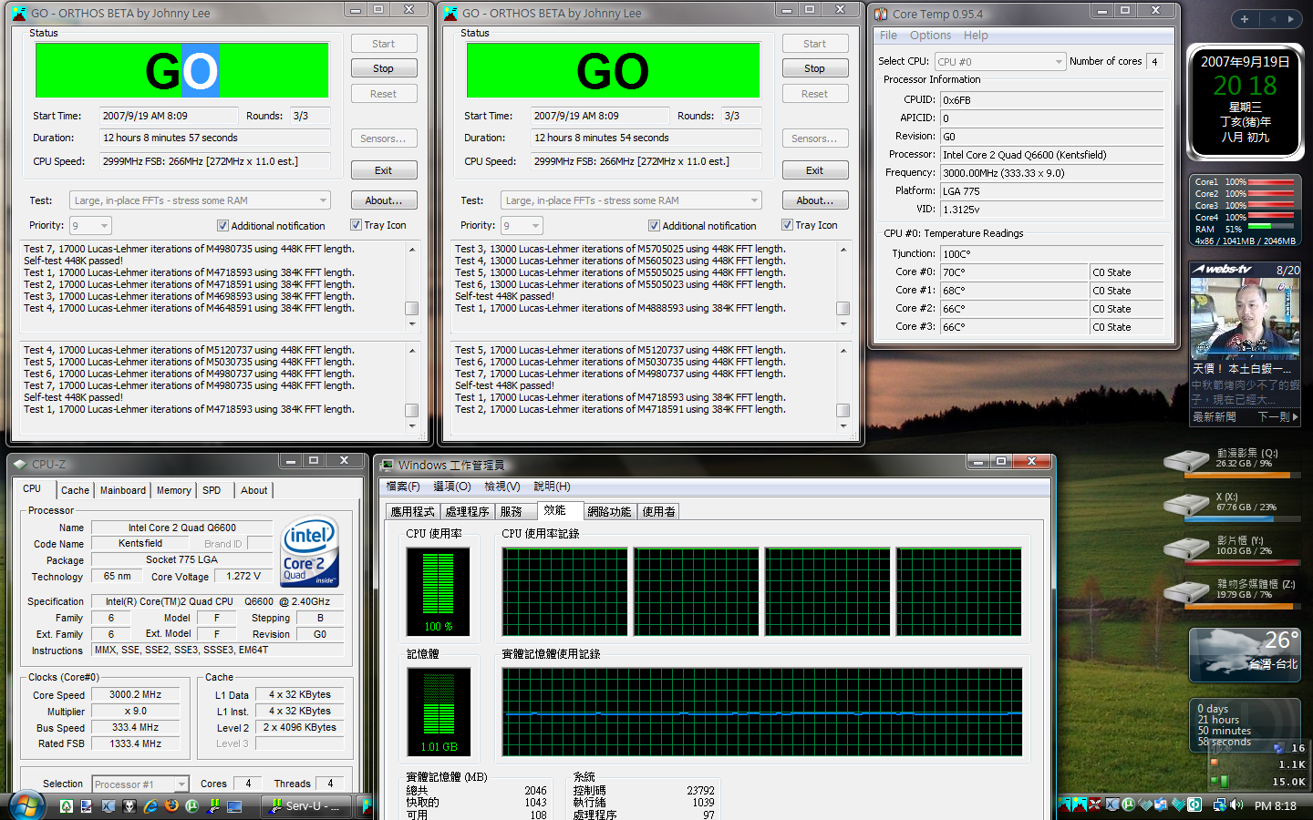Click Exit in the left ORTHOS window

click(384, 170)
